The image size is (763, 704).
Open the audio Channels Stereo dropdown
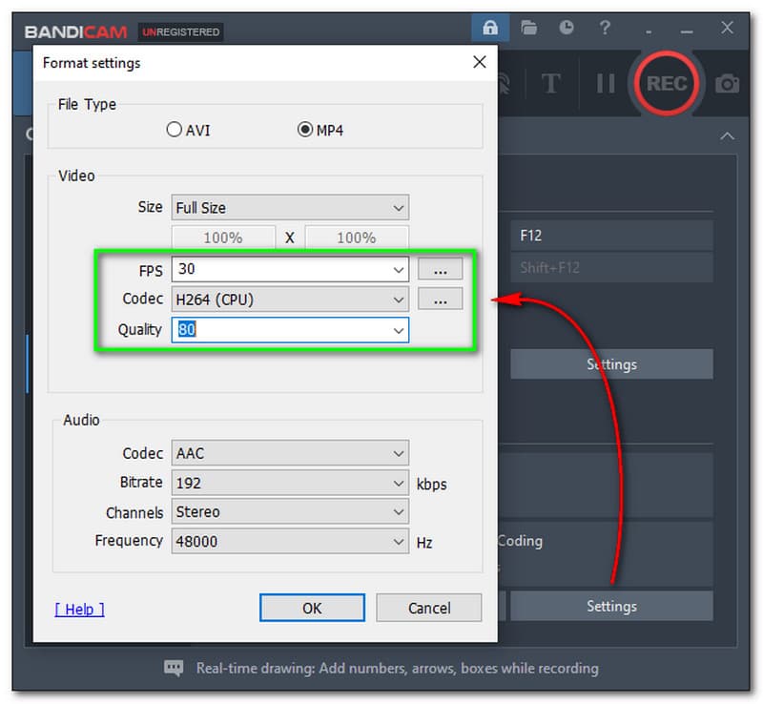290,512
